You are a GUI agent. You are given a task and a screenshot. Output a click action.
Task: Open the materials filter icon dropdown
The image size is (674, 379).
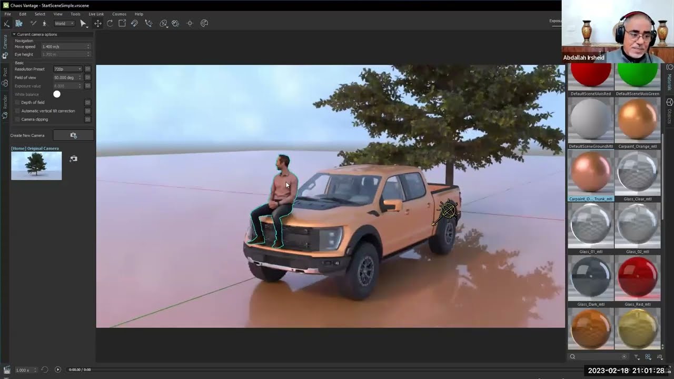pos(637,357)
